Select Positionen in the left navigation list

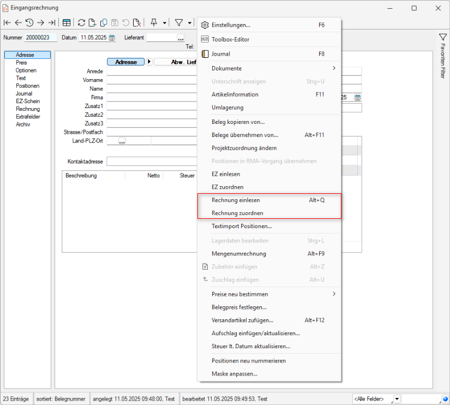tap(27, 86)
